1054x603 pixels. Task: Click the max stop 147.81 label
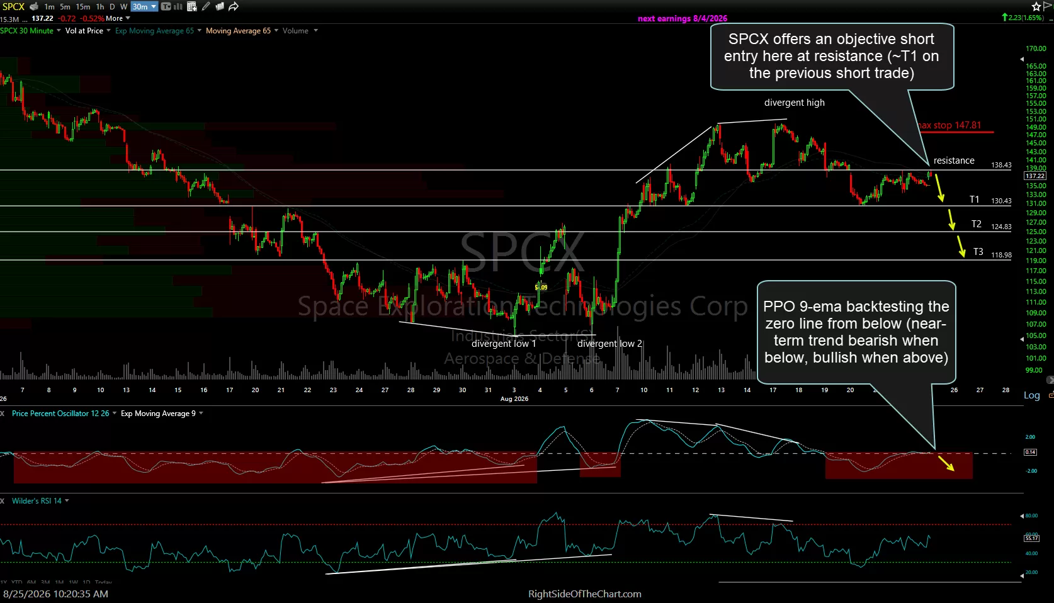coord(949,125)
